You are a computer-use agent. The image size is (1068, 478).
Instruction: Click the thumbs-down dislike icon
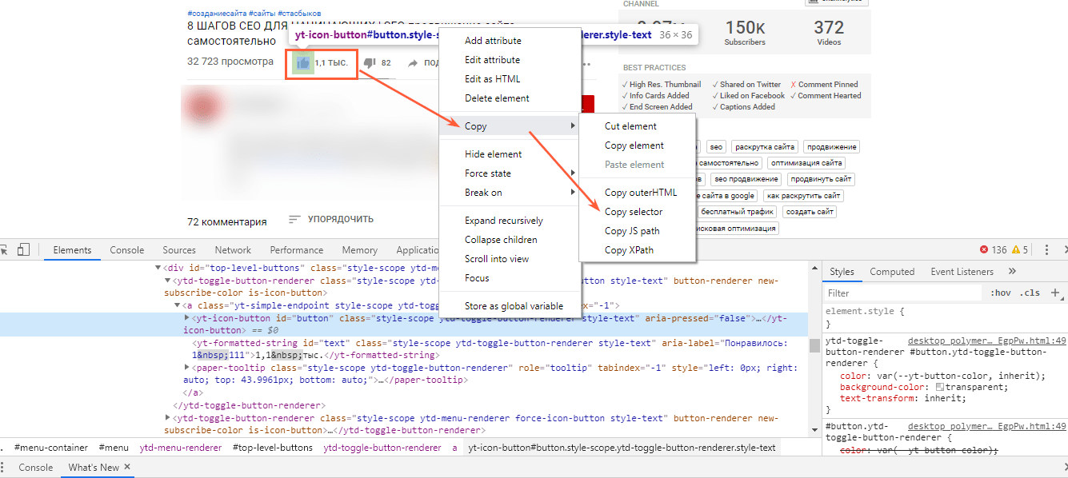point(369,62)
